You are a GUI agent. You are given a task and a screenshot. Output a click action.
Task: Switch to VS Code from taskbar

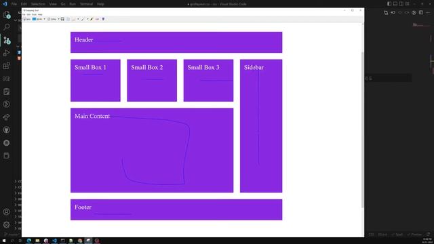pyautogui.click(x=54, y=241)
